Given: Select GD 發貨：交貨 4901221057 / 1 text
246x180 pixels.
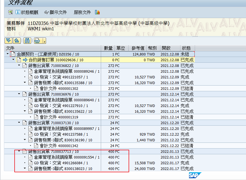Looking at the screenshot, I should pos(61,77).
